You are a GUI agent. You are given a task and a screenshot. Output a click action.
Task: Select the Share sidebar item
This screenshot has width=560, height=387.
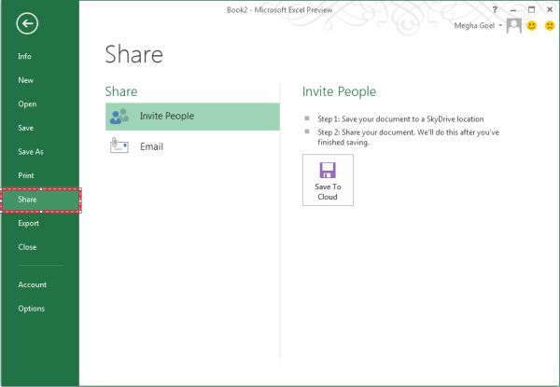coord(41,200)
